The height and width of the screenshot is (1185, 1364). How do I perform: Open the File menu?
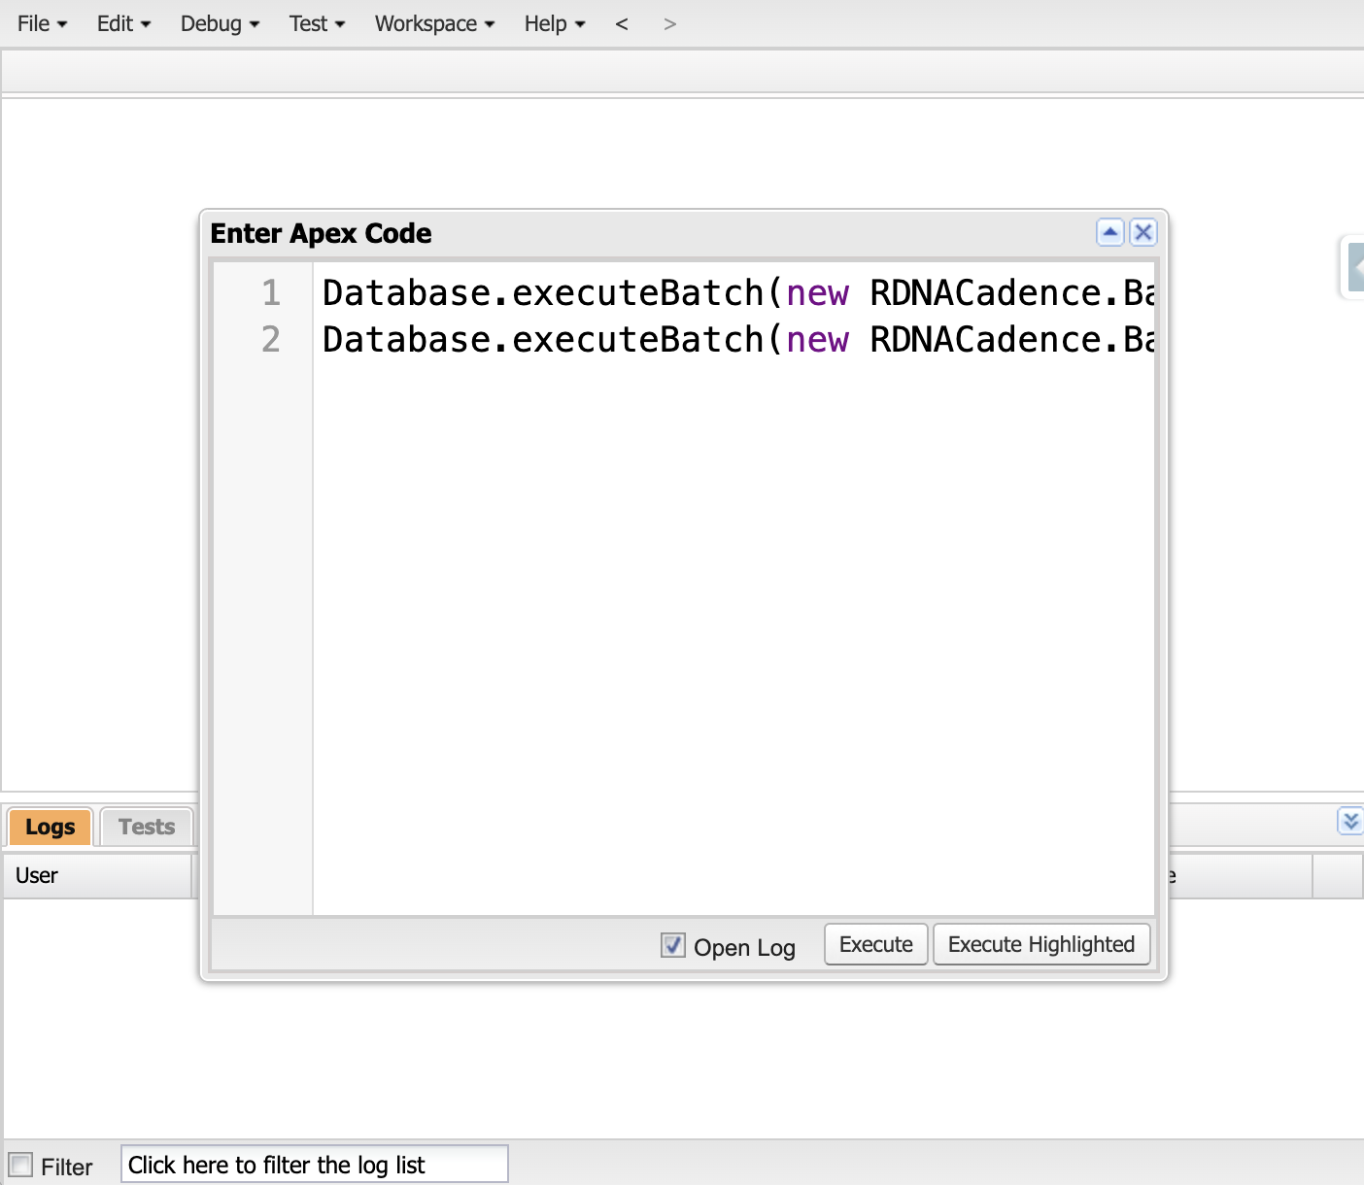41,23
